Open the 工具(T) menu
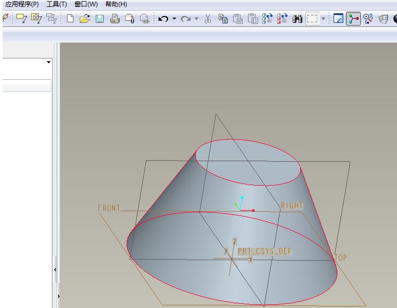The width and height of the screenshot is (397, 308). coord(56,4)
